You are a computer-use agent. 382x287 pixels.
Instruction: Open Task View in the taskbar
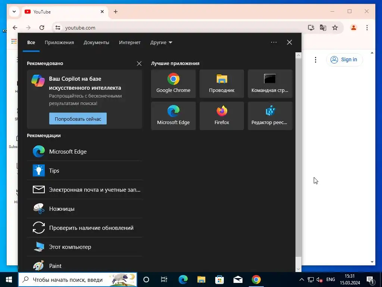coord(164,280)
